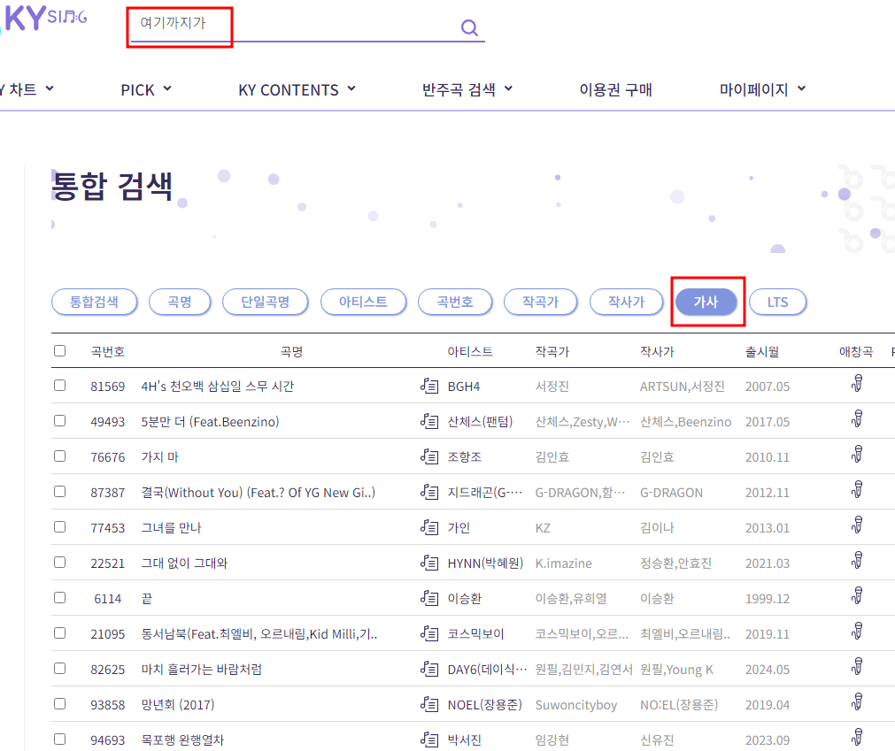Image resolution: width=895 pixels, height=751 pixels.
Task: Open lyrics icon next to BGH4 song
Action: pyautogui.click(x=429, y=386)
